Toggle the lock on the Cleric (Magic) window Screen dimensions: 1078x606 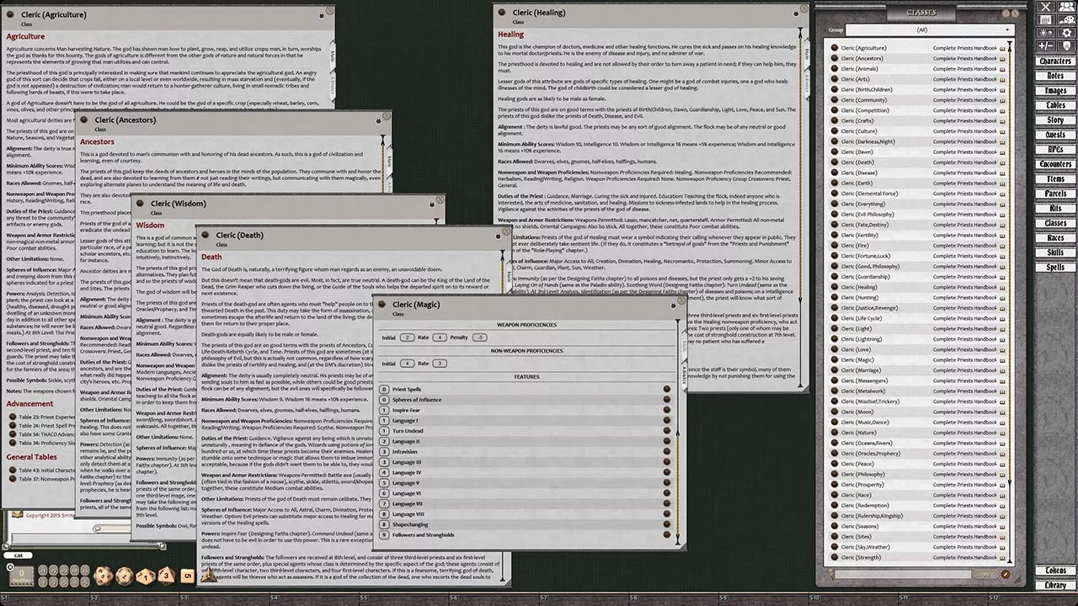point(673,305)
